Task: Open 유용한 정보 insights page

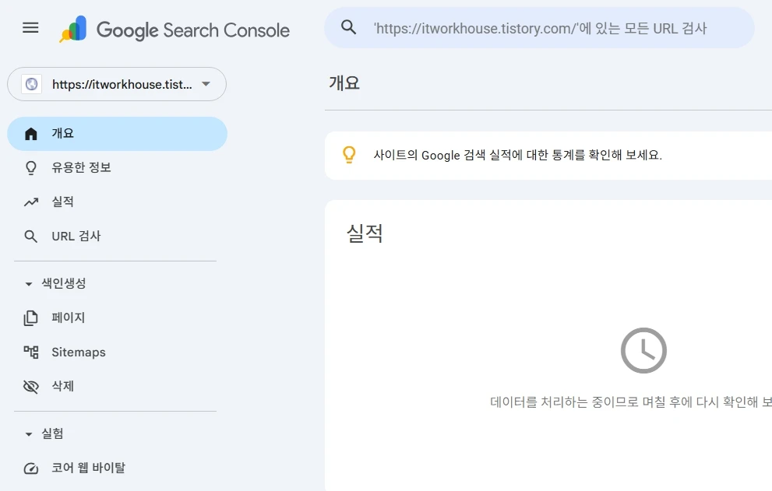Action: (117, 168)
